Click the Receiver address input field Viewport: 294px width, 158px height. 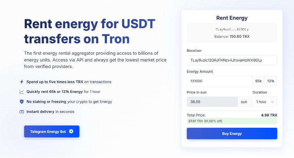[231, 60]
